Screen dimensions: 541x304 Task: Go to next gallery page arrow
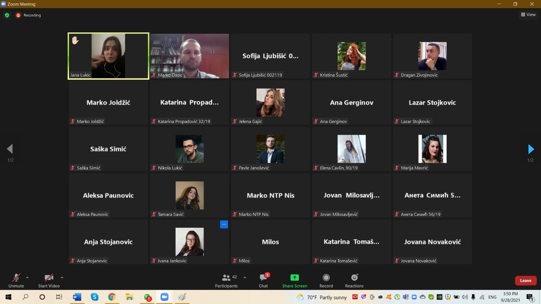pyautogui.click(x=531, y=149)
